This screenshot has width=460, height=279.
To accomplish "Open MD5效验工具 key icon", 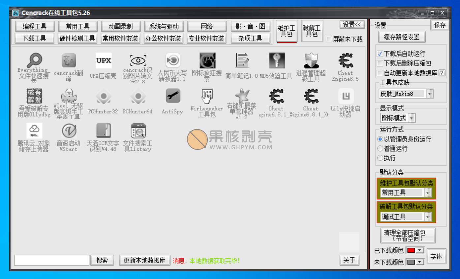I will point(276,61).
